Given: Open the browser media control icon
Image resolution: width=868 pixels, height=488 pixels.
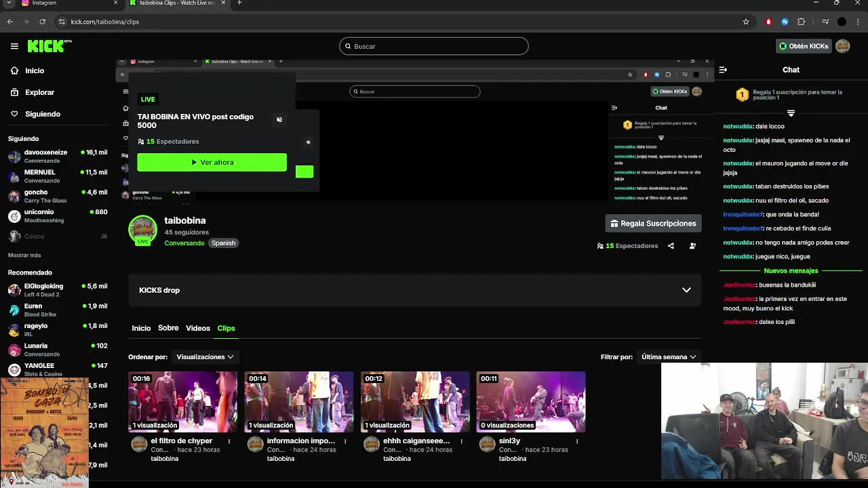Looking at the screenshot, I should pos(825,22).
